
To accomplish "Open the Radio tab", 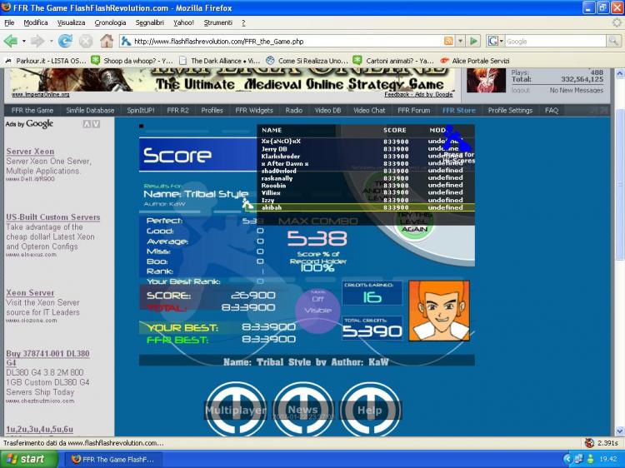I will [294, 110].
